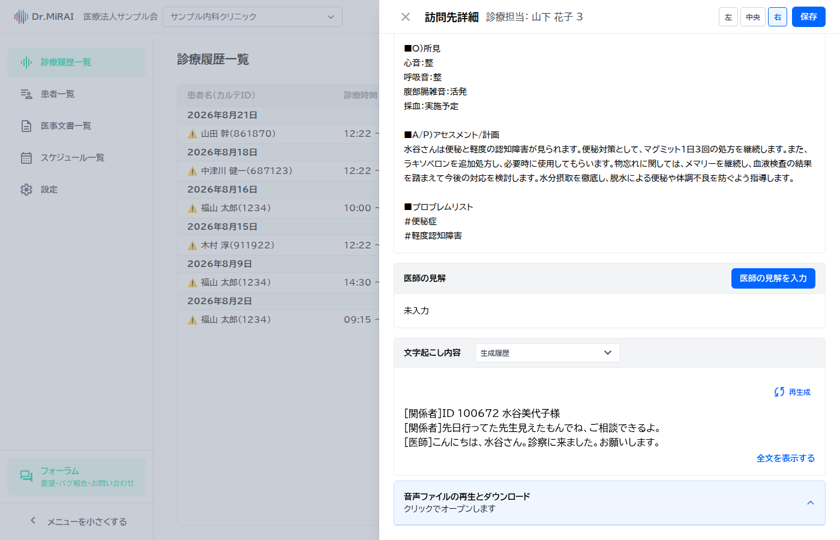Set panel position to 左

pos(728,17)
